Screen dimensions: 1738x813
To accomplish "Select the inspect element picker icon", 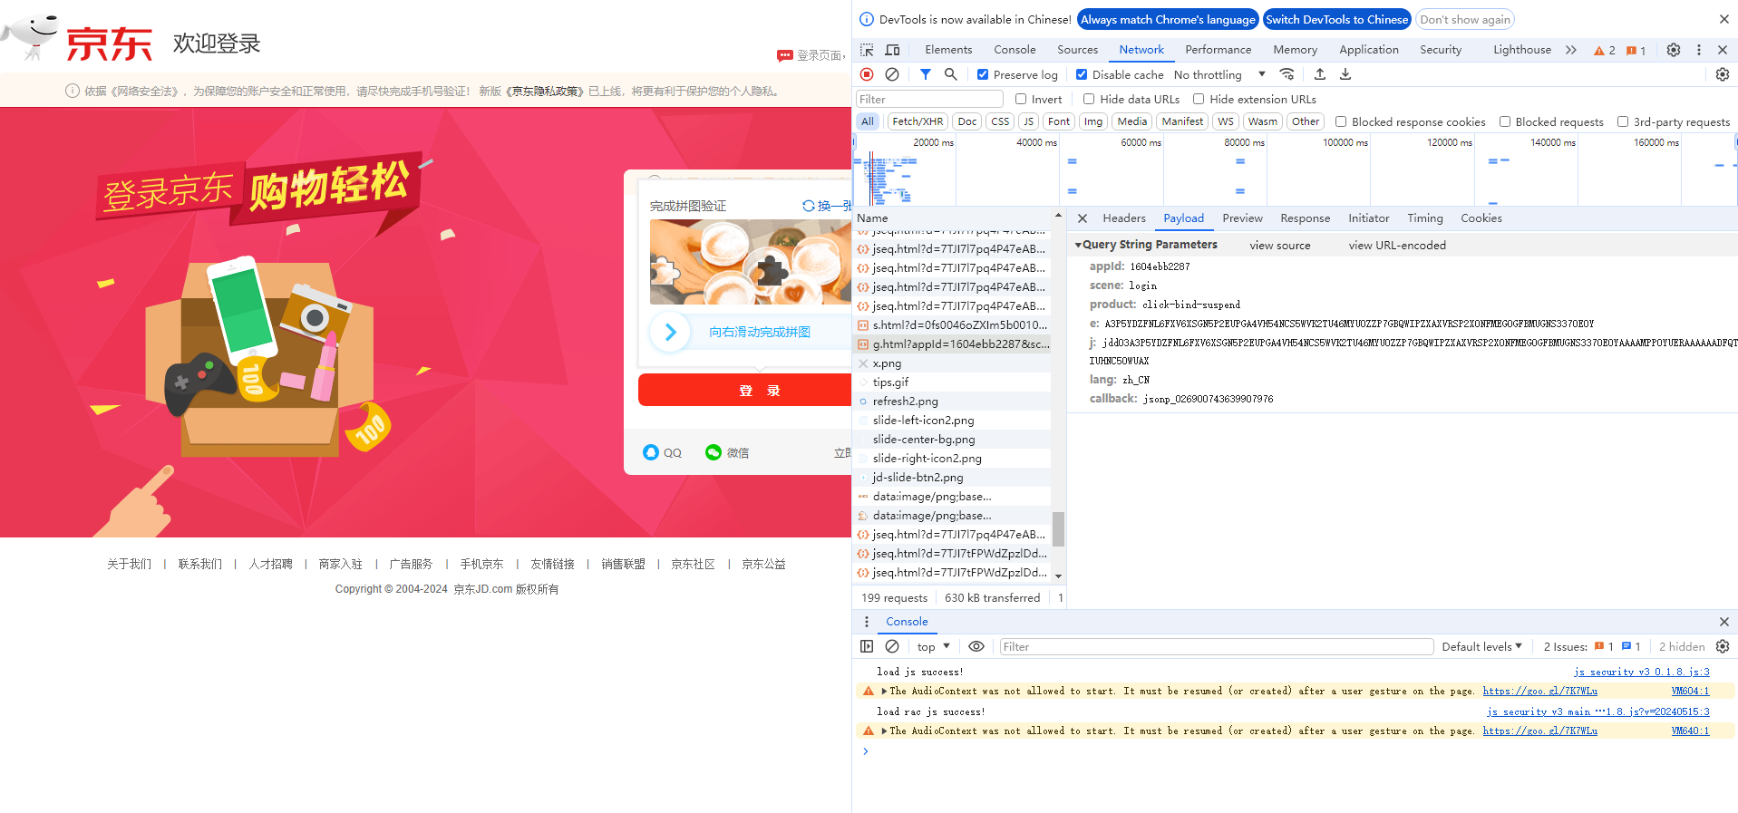I will coord(867,50).
